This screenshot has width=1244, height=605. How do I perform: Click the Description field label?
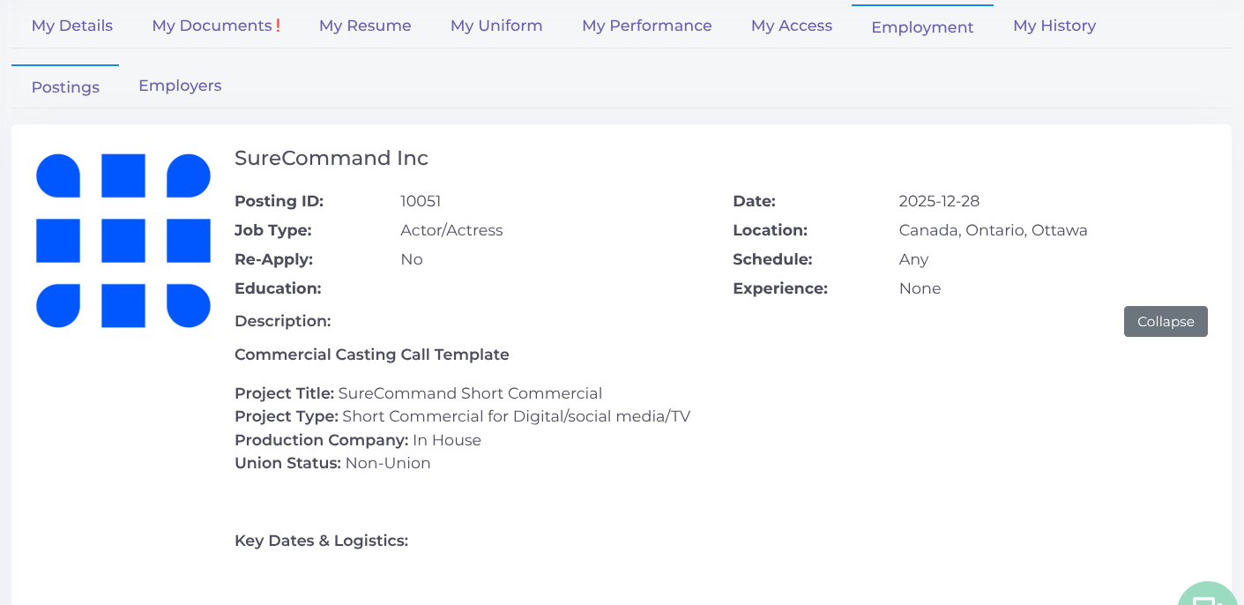283,321
